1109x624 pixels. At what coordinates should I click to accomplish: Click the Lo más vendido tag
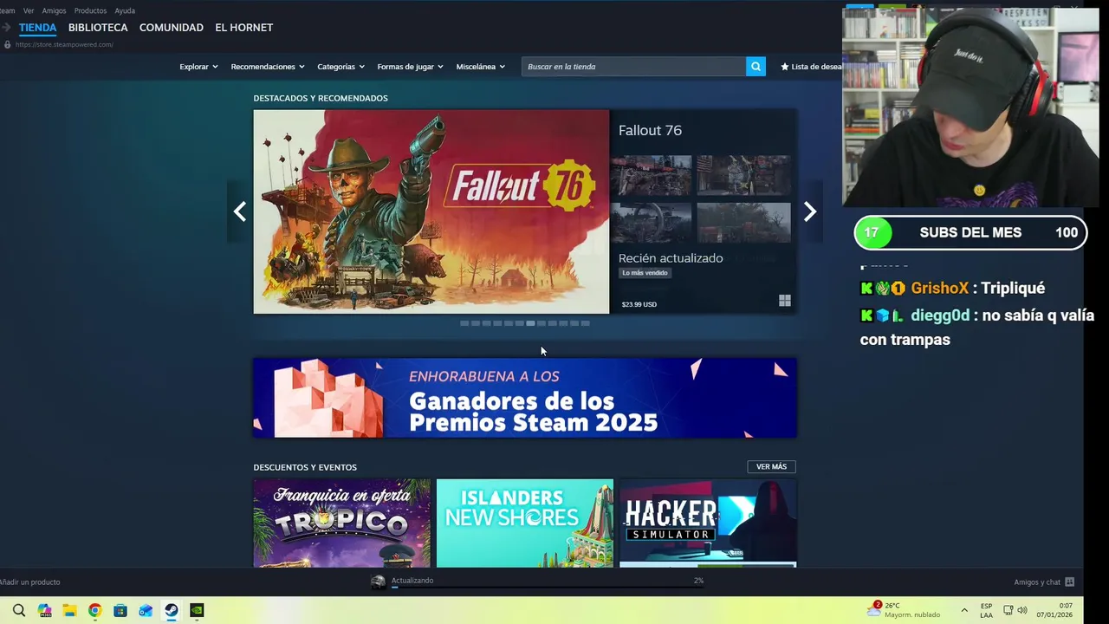click(645, 273)
